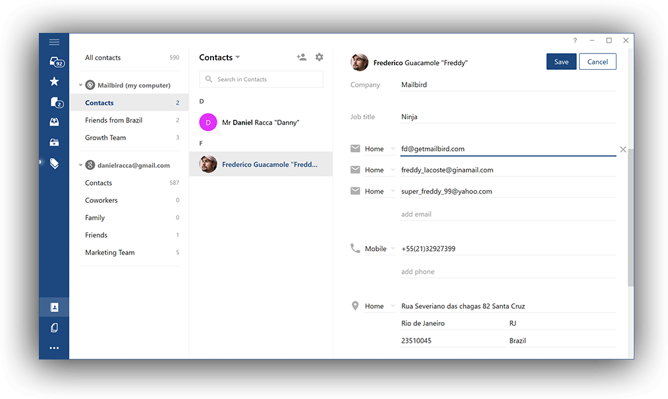Click the add contact icon
The width and height of the screenshot is (668, 399).
click(x=301, y=57)
